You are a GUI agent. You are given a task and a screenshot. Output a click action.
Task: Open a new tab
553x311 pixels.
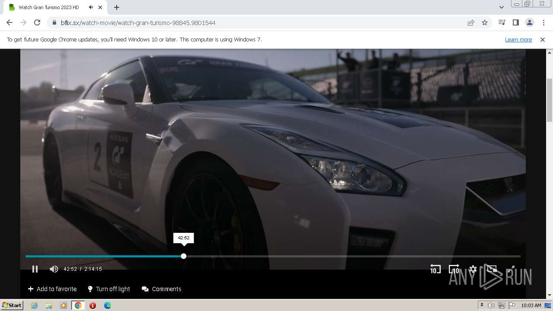tap(117, 7)
